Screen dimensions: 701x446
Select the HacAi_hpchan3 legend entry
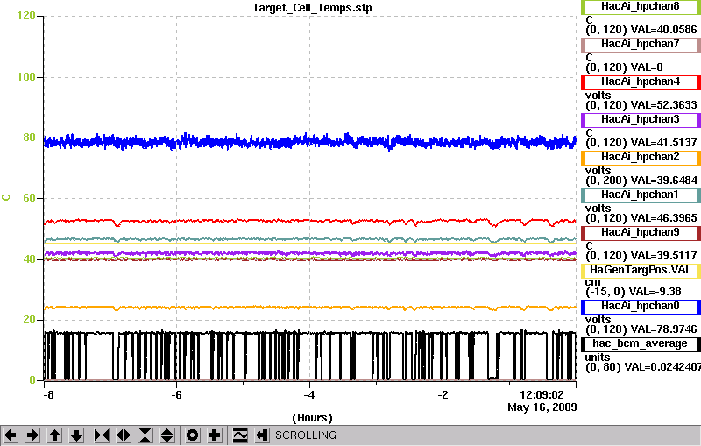point(641,120)
